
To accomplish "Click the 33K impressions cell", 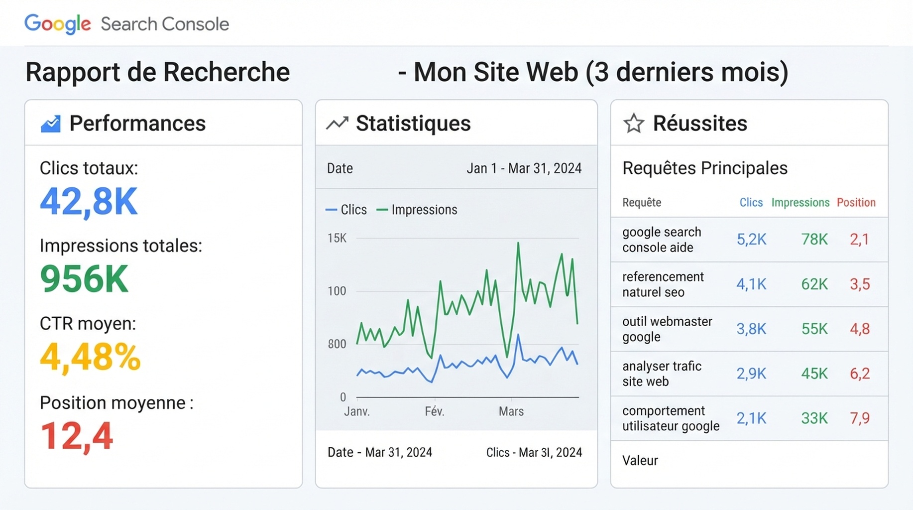I will [814, 418].
